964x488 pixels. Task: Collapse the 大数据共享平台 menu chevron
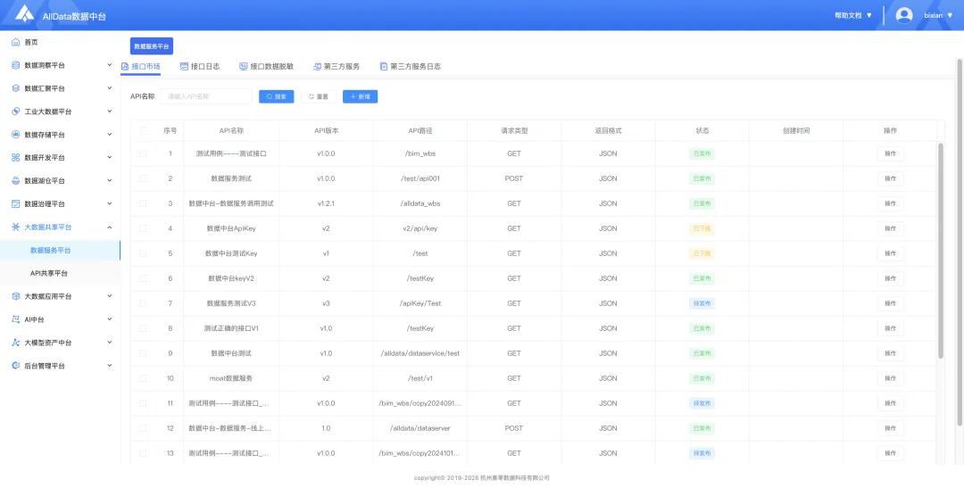click(x=110, y=227)
